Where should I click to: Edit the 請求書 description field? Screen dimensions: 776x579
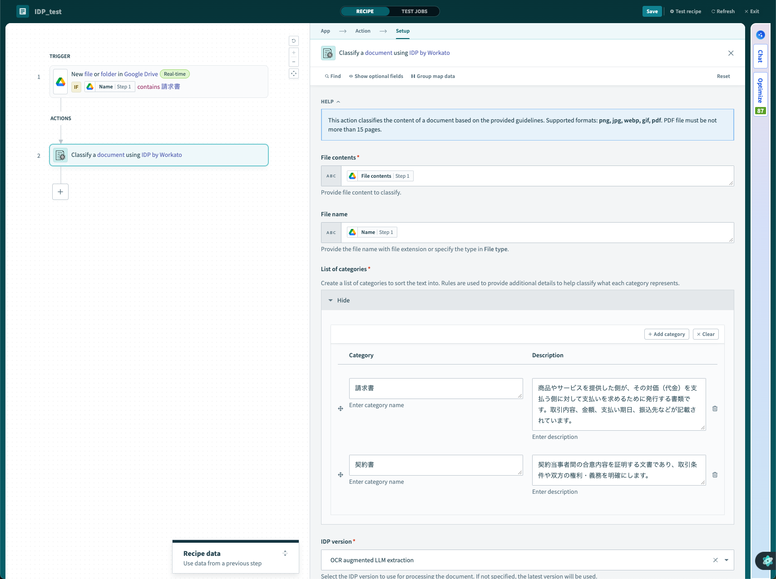pos(619,404)
